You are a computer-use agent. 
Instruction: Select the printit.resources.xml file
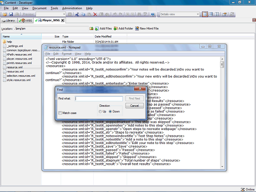[19, 63]
